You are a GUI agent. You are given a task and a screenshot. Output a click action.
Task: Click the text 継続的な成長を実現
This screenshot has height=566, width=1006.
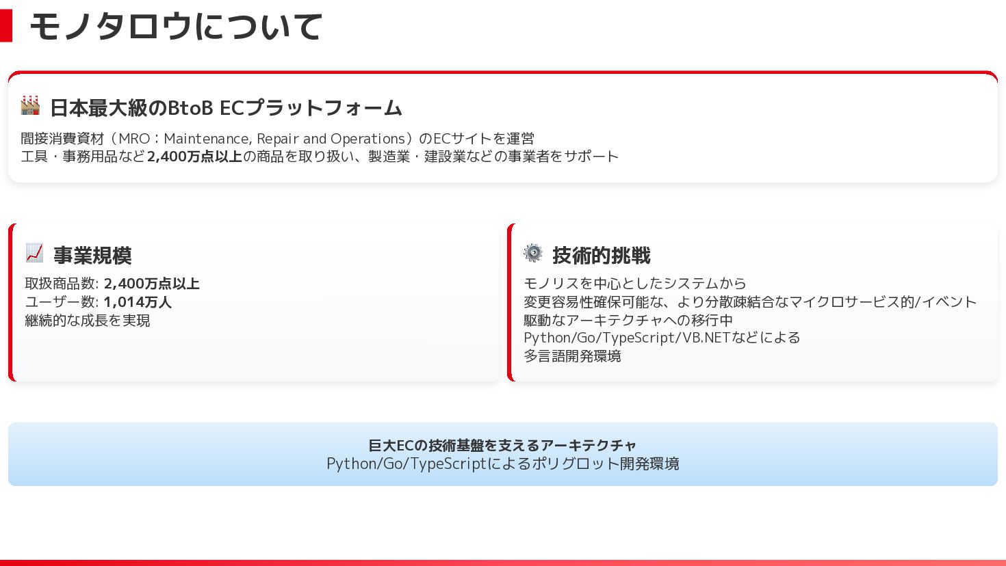click(87, 320)
